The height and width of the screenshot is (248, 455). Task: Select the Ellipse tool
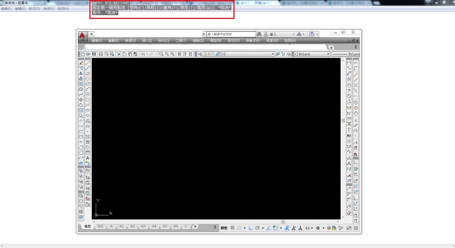click(x=88, y=110)
